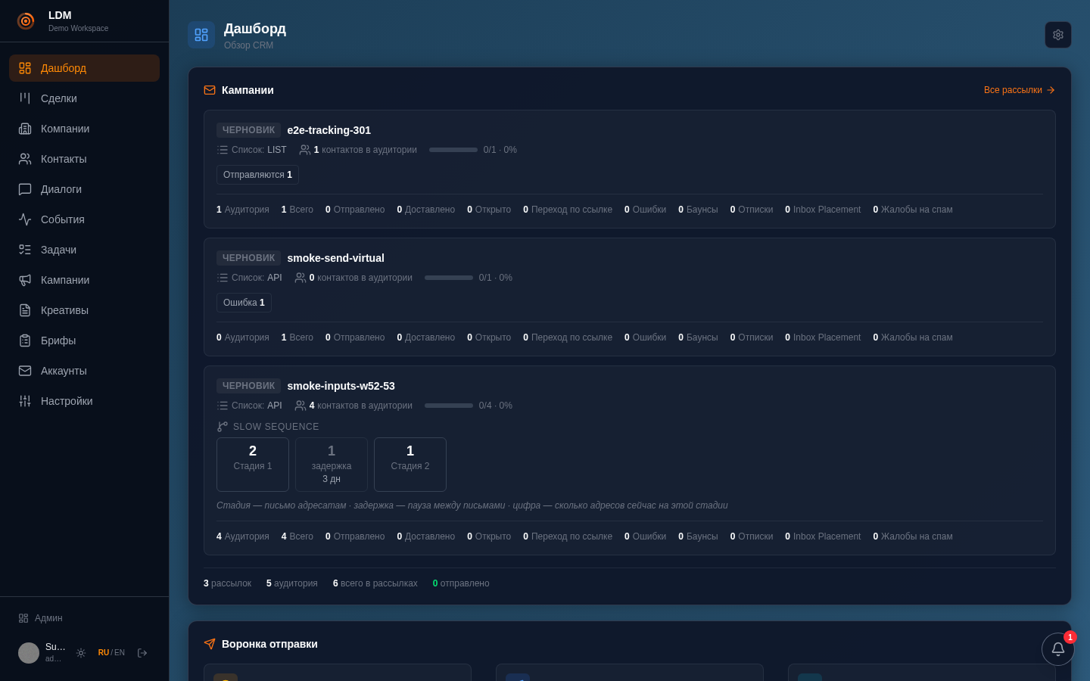Open the e2e-tracking-301 campaign
The width and height of the screenshot is (1090, 681).
[x=329, y=130]
